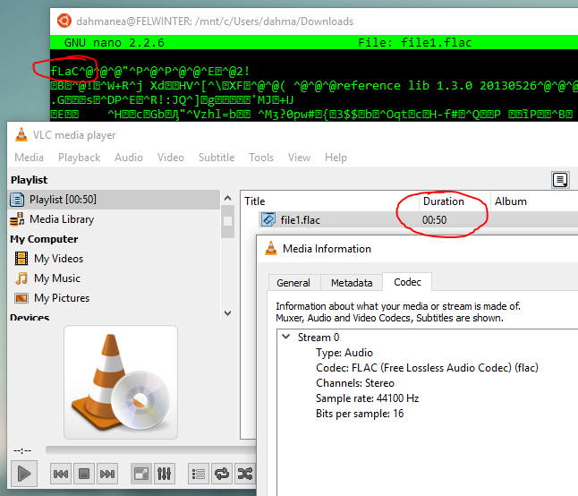Toggle loop repeat mode

pos(222,474)
